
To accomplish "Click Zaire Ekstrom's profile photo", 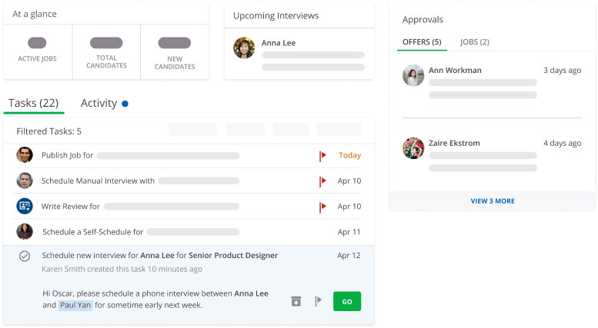I will [413, 148].
